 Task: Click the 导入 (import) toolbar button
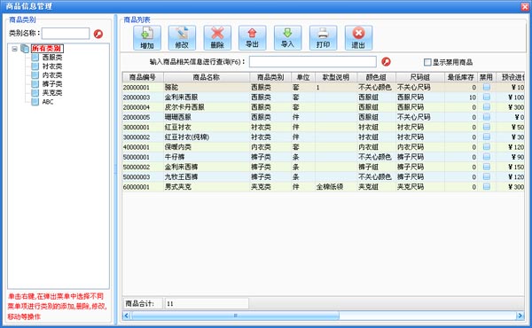coord(287,37)
